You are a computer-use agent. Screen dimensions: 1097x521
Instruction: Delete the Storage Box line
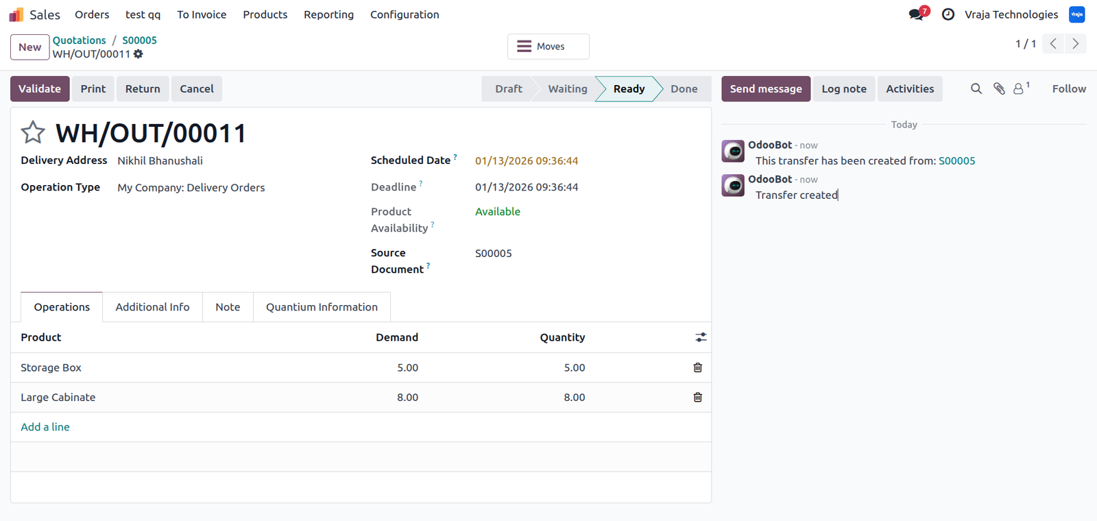pyautogui.click(x=697, y=367)
